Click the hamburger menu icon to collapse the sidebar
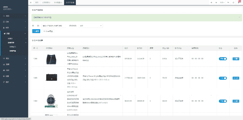Image resolution: width=243 pixels, height=120 pixels. (31, 2)
